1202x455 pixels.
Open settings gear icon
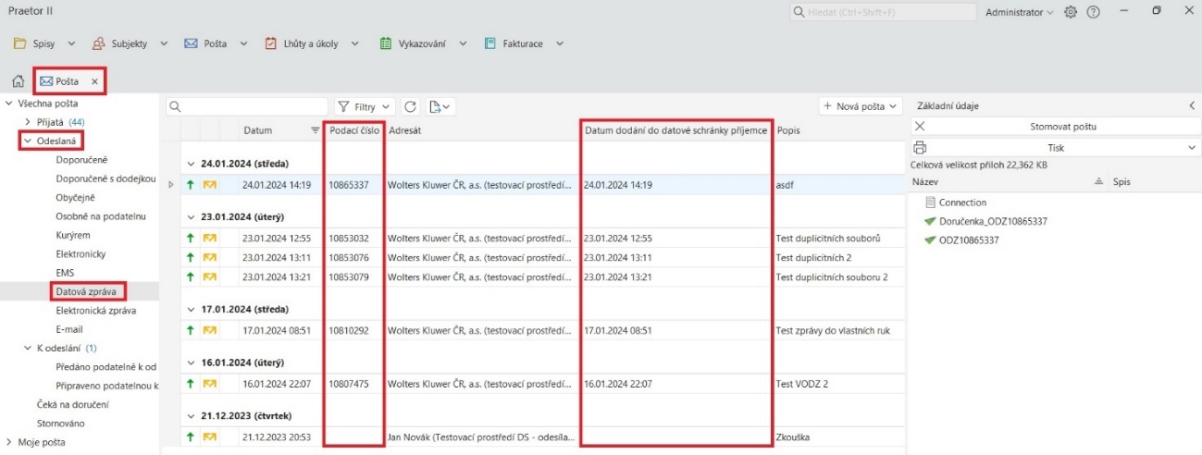[x=1071, y=12]
